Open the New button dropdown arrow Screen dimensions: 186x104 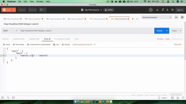[14, 10]
